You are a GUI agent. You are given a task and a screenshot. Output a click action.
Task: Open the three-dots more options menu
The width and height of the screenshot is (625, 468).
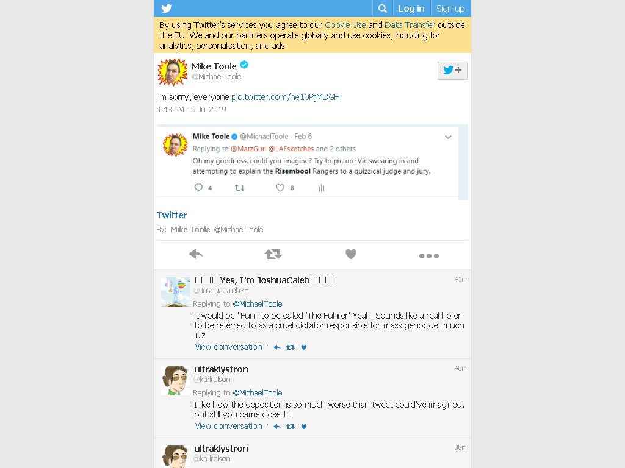pyautogui.click(x=429, y=256)
